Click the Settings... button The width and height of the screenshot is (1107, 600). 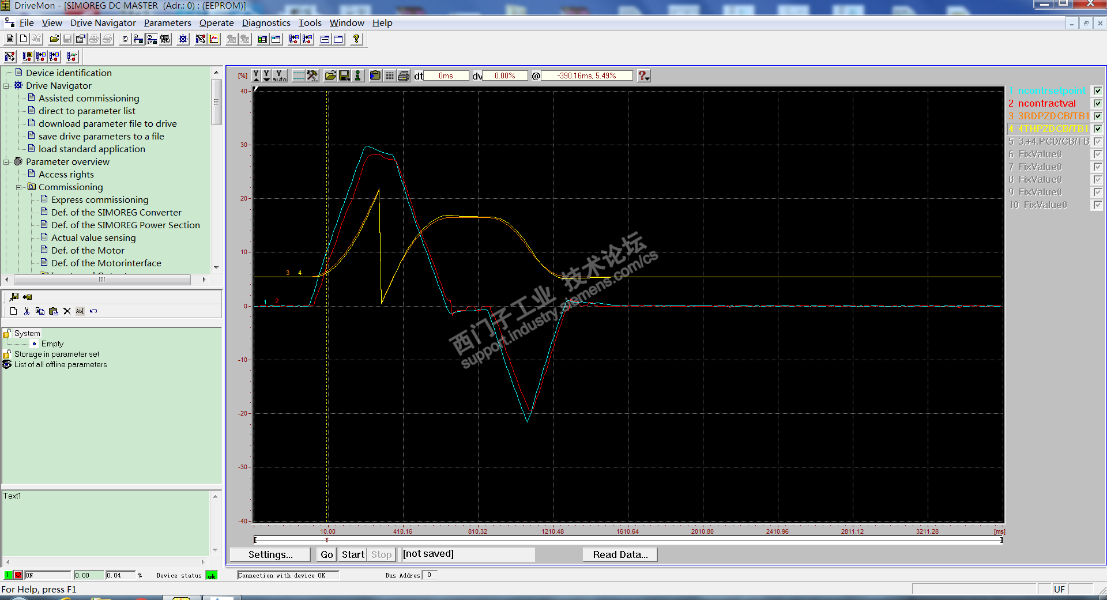coord(270,554)
